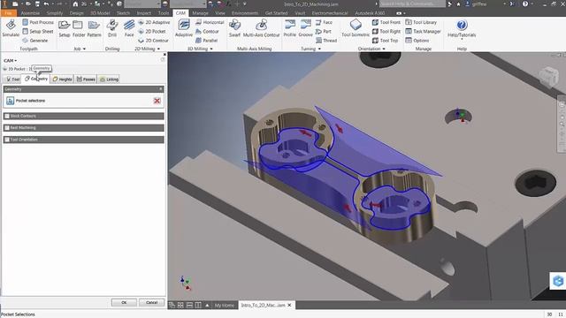566x318 pixels.
Task: Expand the 3D Milling group dropdown
Action: 211,49
